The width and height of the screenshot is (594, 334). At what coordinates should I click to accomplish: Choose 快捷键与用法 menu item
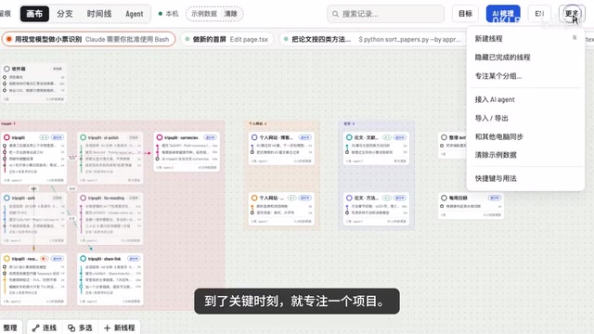coord(525,178)
